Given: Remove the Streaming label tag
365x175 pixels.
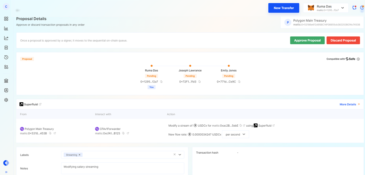Looking at the screenshot, I should [x=79, y=155].
